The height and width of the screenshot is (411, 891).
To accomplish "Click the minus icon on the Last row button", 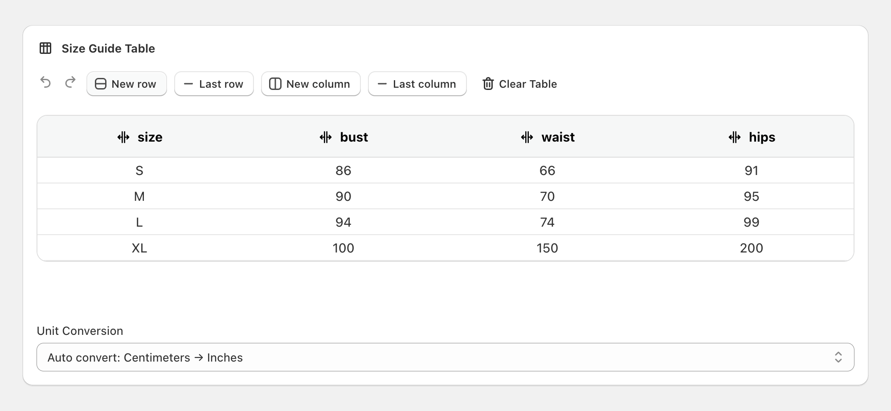I will pos(188,84).
